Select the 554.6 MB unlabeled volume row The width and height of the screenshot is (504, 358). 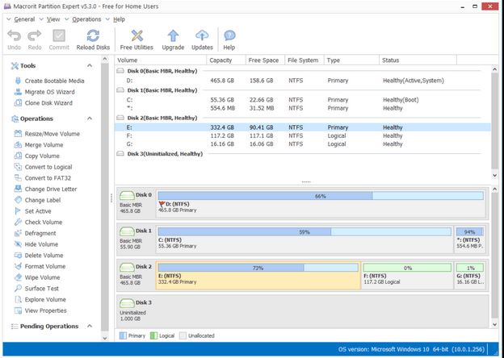(x=302, y=108)
